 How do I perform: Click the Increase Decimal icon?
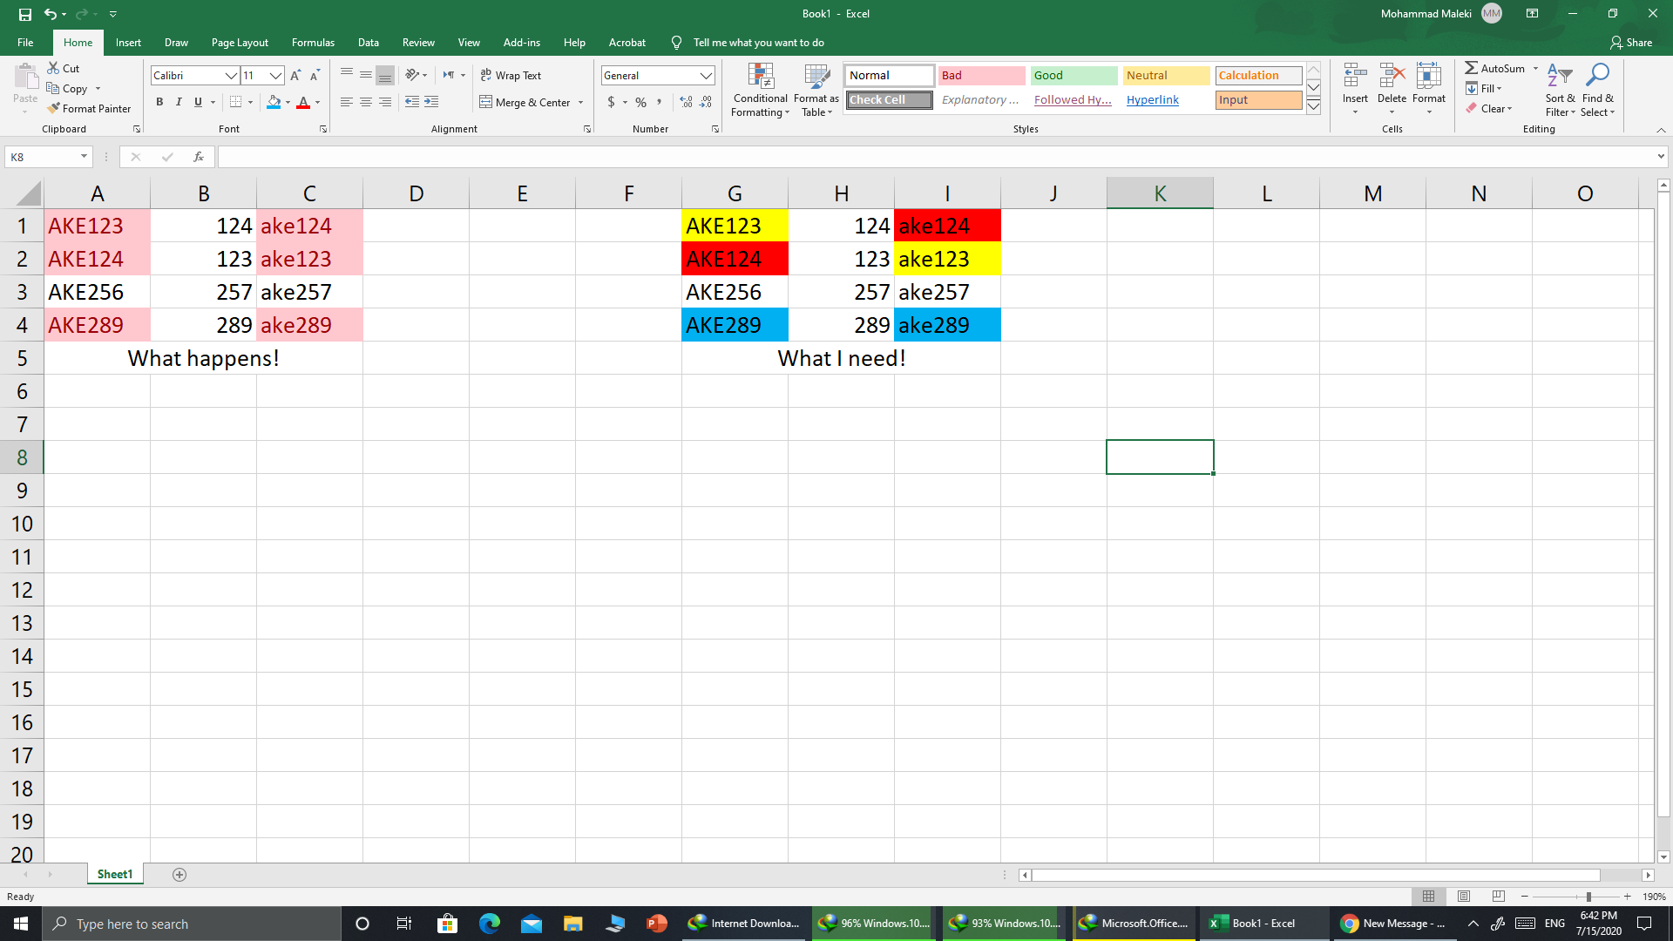point(687,103)
